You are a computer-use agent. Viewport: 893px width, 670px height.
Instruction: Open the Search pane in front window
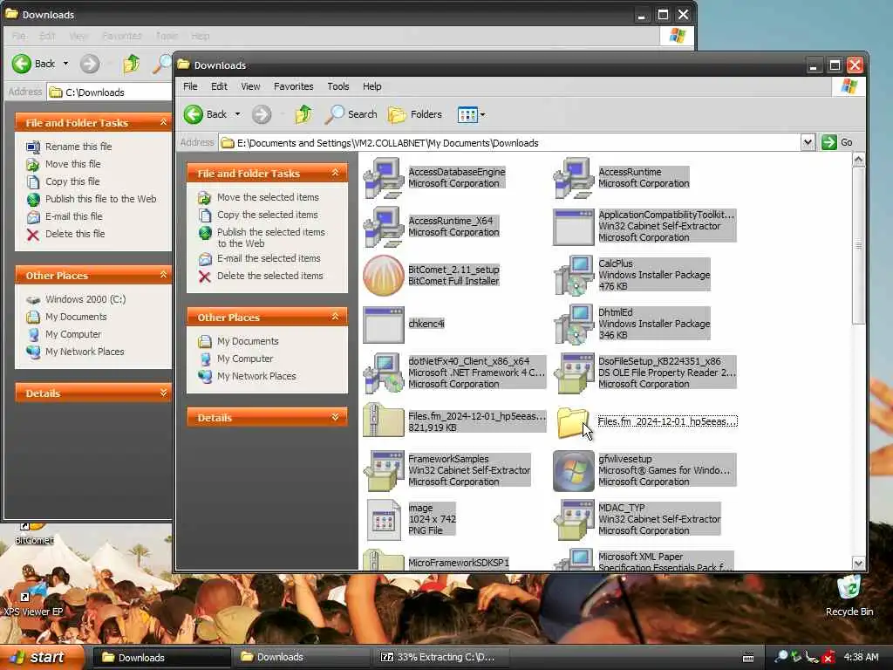point(351,114)
